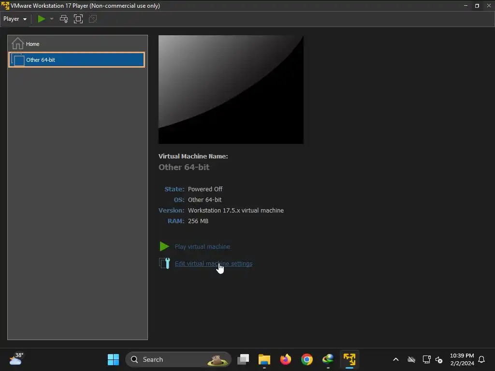This screenshot has width=495, height=371.
Task: Close the VMware Player window
Action: point(489,6)
